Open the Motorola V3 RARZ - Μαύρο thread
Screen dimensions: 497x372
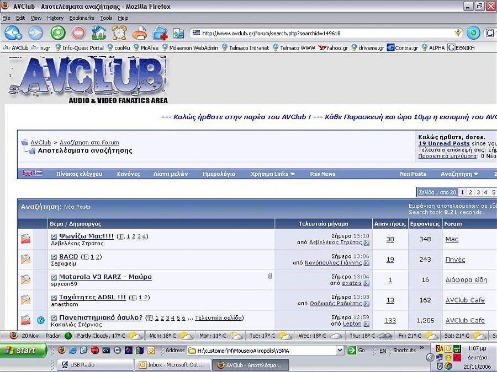105,277
